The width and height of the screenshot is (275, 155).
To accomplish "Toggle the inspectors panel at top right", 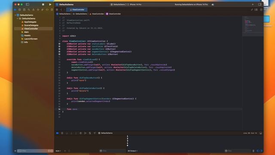I will point(260,4).
